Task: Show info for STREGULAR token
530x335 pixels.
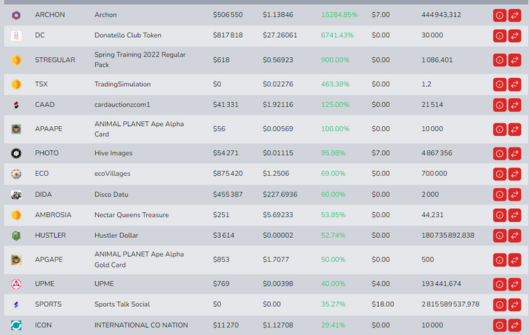Action: pyautogui.click(x=500, y=60)
